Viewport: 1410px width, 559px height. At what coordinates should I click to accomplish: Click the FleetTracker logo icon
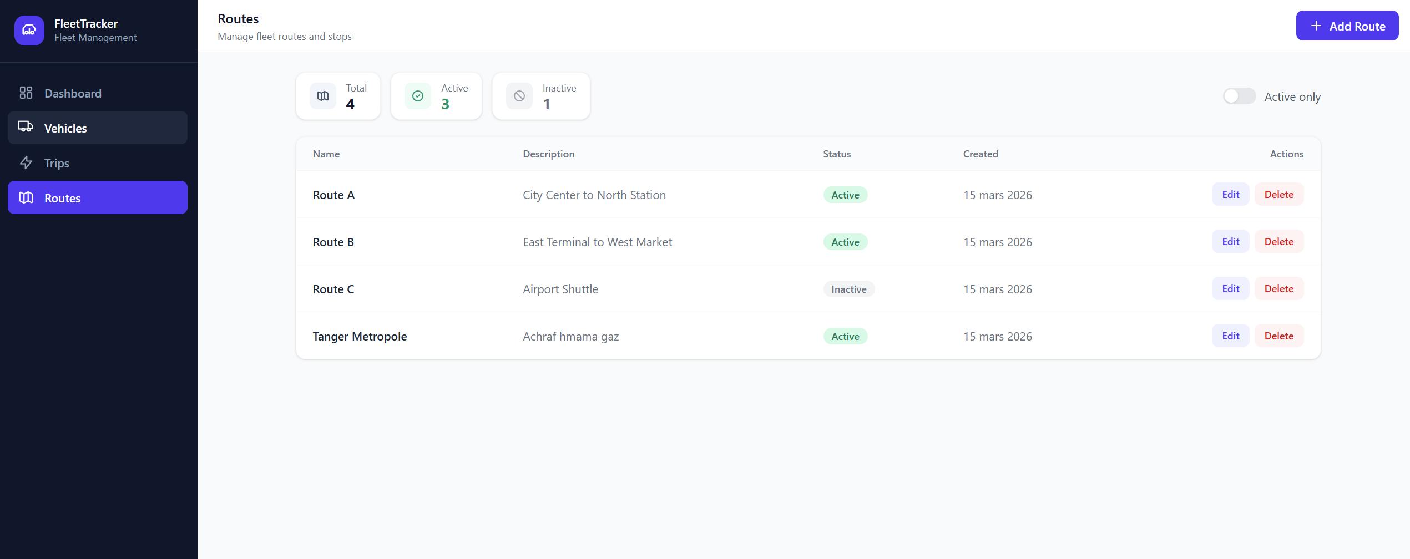[29, 31]
